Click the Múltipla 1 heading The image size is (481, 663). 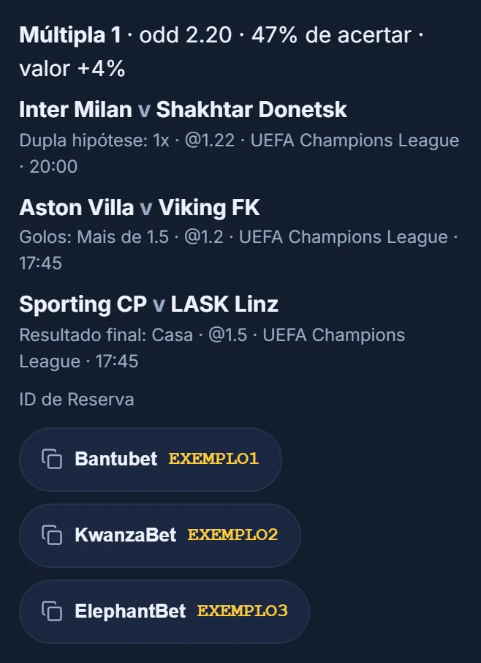(70, 34)
